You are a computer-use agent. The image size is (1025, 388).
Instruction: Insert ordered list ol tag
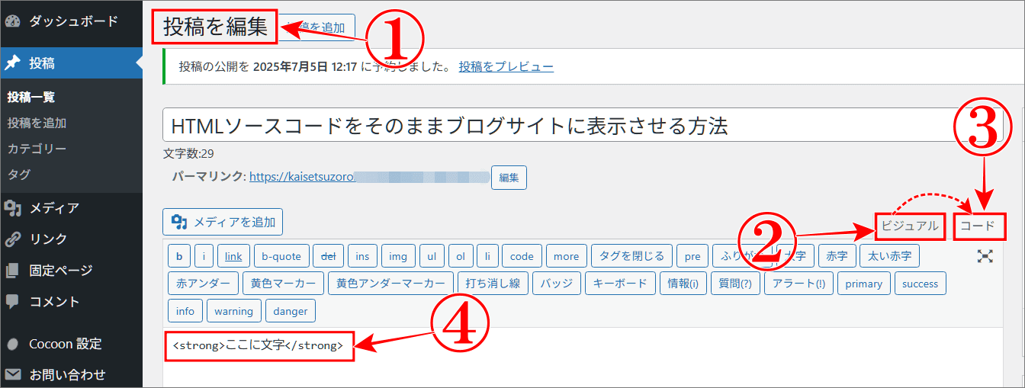[461, 257]
